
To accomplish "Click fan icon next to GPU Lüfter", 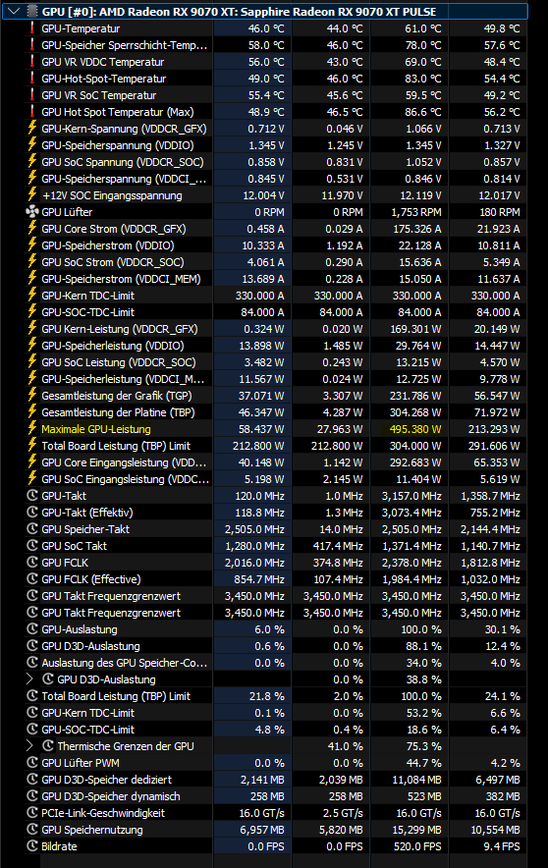I will coord(32,211).
